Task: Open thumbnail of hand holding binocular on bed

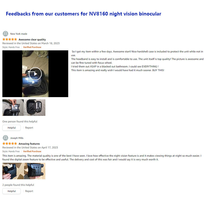Action: point(13,108)
